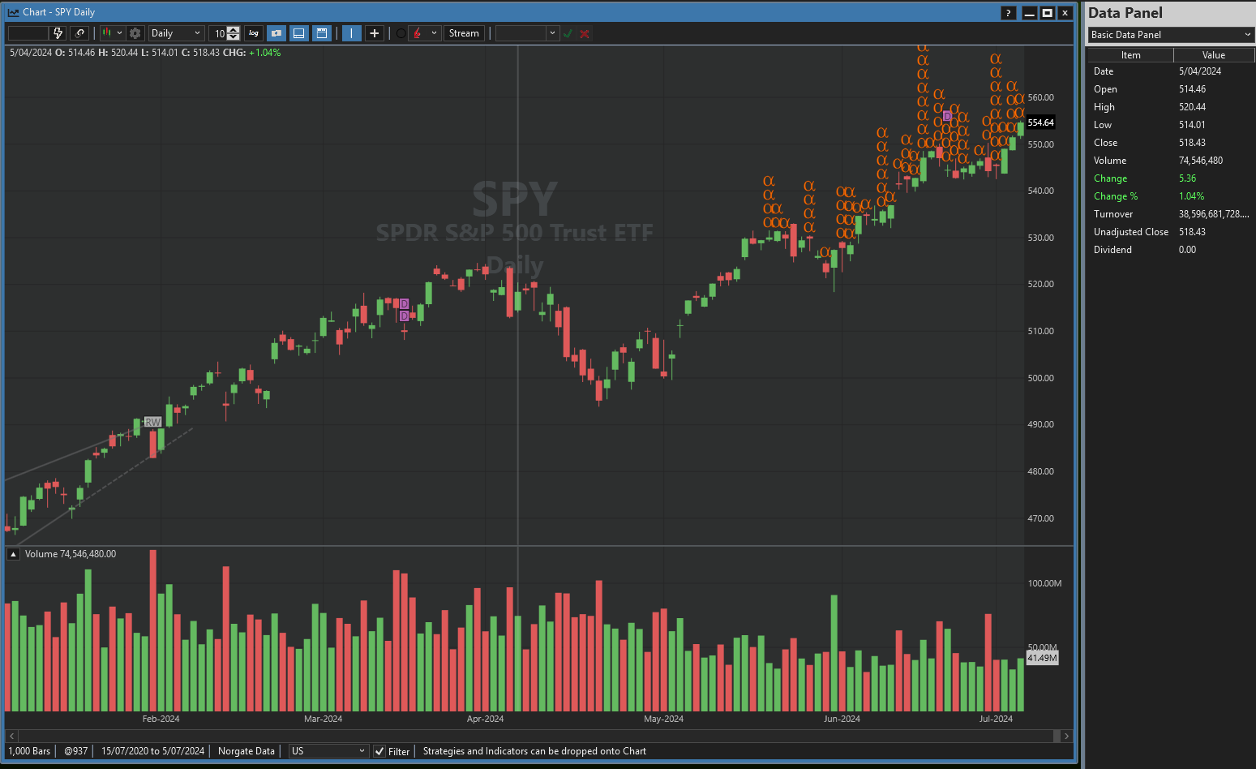
Task: Click the help question mark icon
Action: 1008,13
